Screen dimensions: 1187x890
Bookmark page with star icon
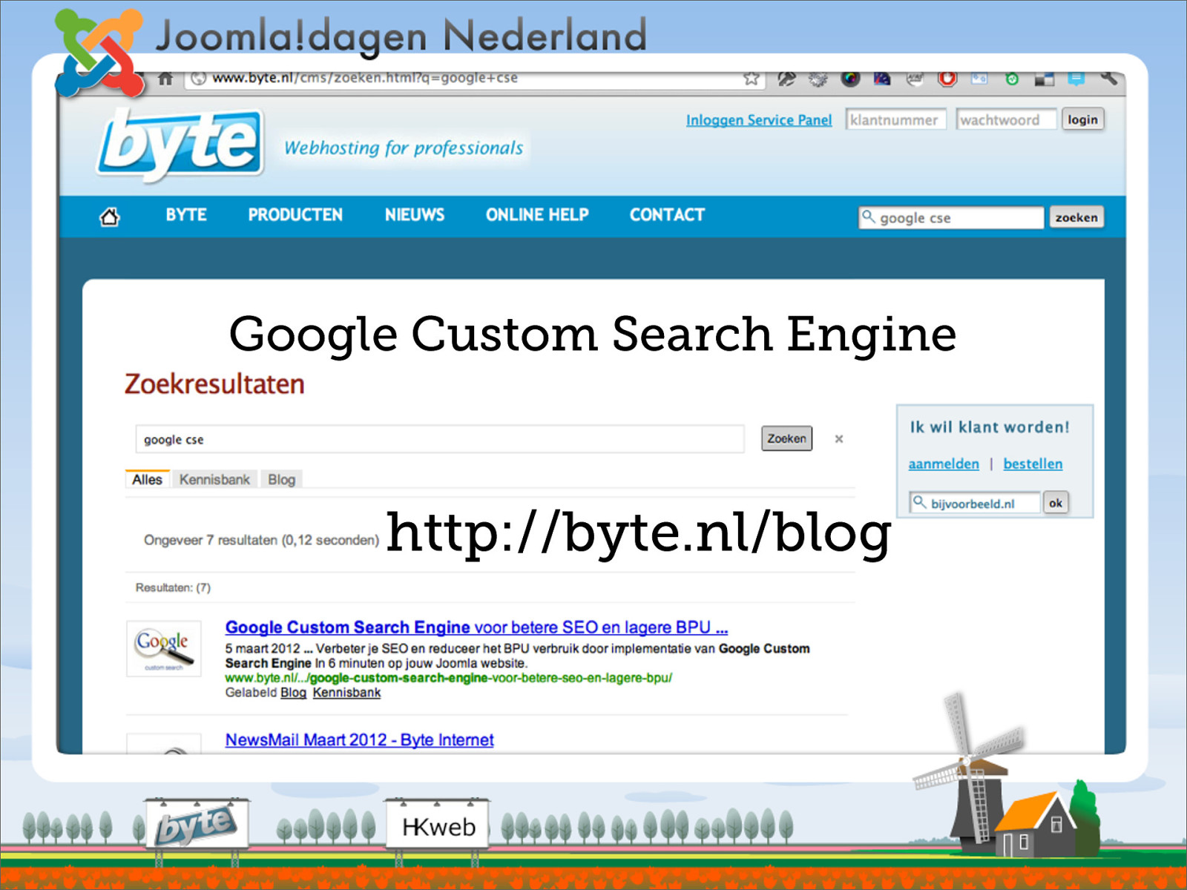(x=752, y=78)
